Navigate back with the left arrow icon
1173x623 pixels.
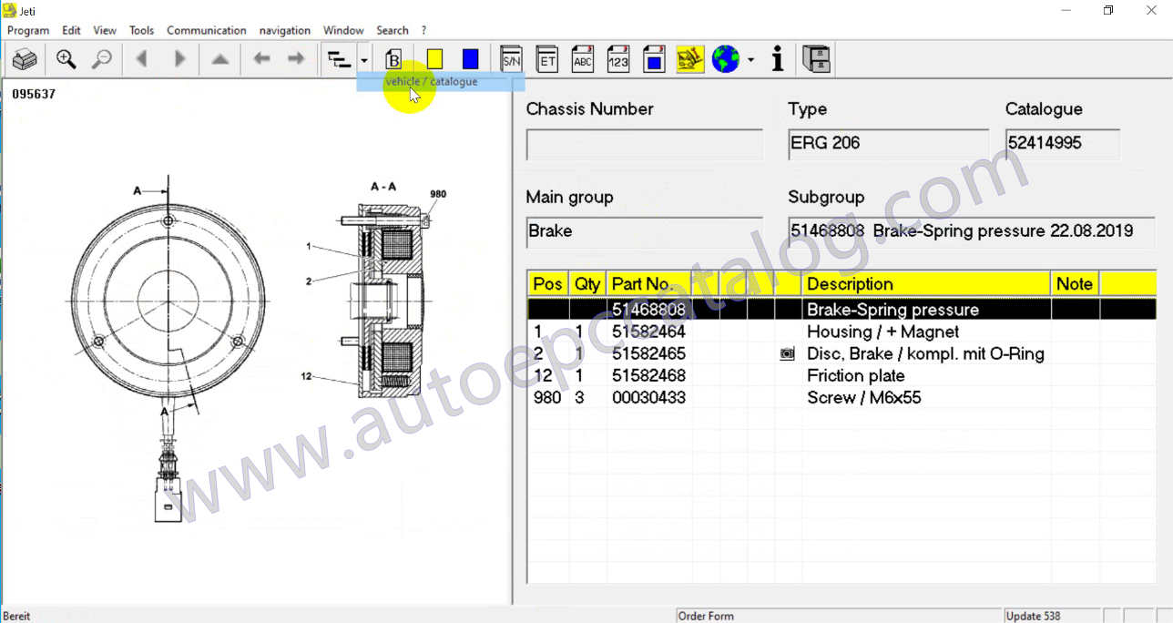141,58
